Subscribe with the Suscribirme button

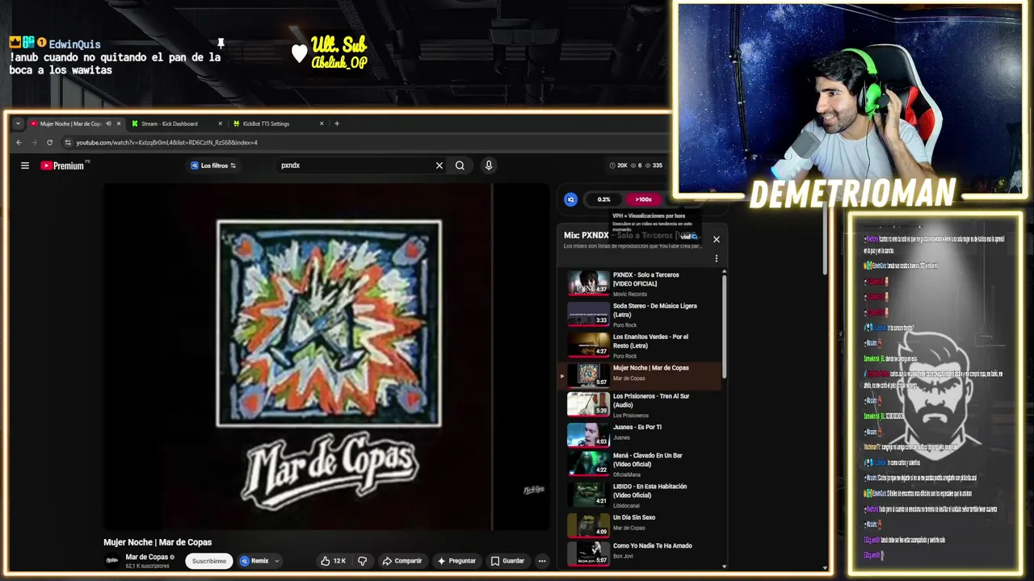(x=209, y=561)
